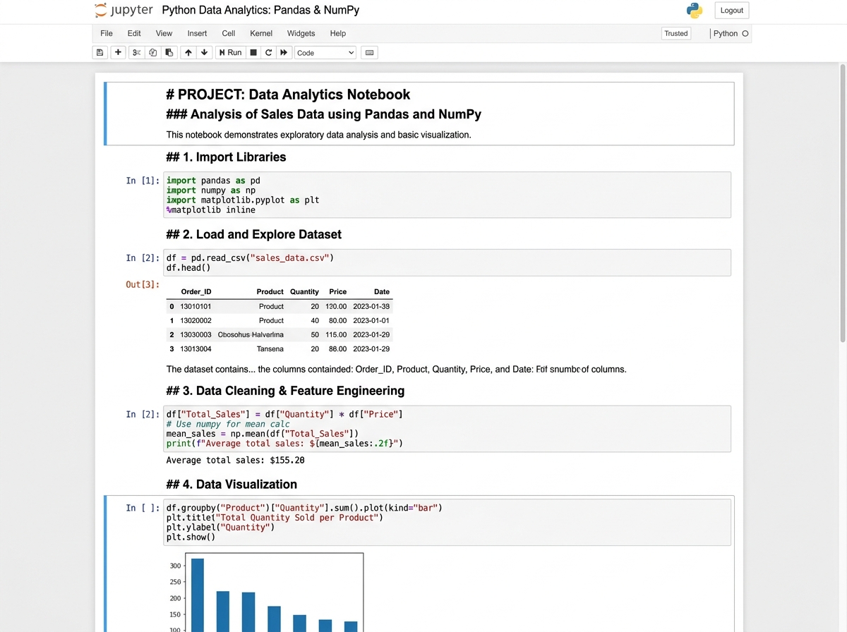Click the groupby plot code cell
The image size is (847, 632).
[447, 522]
